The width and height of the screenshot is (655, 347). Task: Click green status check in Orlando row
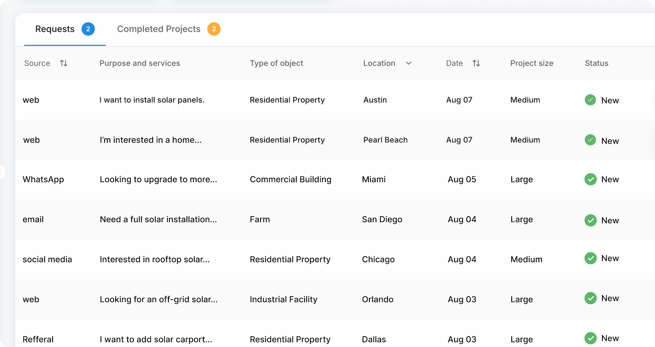[590, 298]
